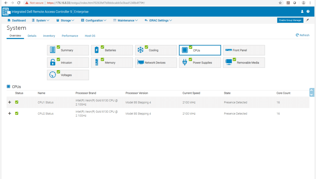Click the browser forward arrow

pyautogui.click(x=12, y=3)
